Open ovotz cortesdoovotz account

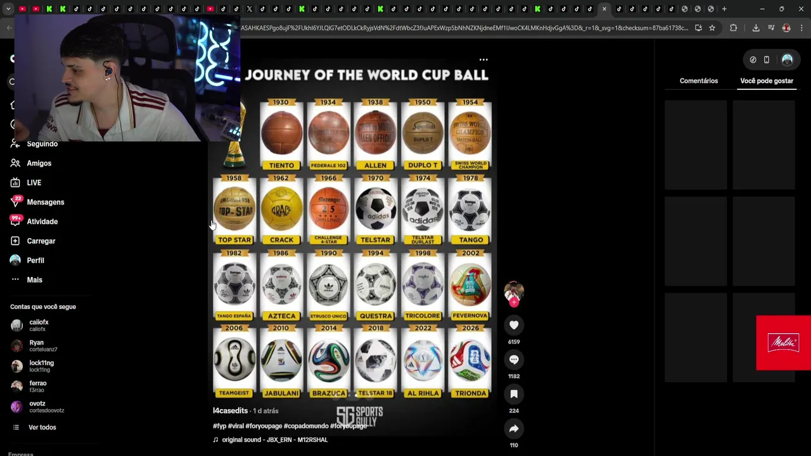(37, 407)
